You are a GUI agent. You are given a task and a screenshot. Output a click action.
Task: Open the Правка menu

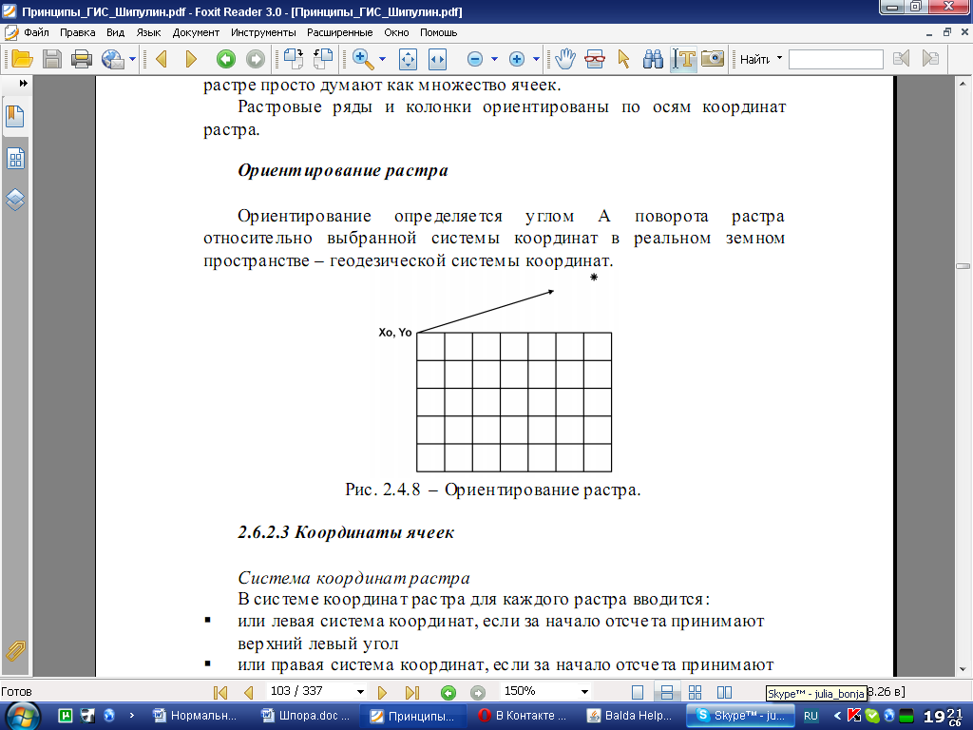point(78,32)
